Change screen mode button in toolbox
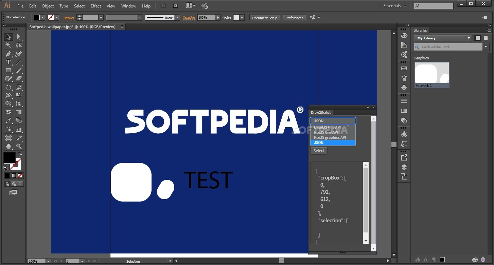The height and width of the screenshot is (265, 494). [13, 192]
